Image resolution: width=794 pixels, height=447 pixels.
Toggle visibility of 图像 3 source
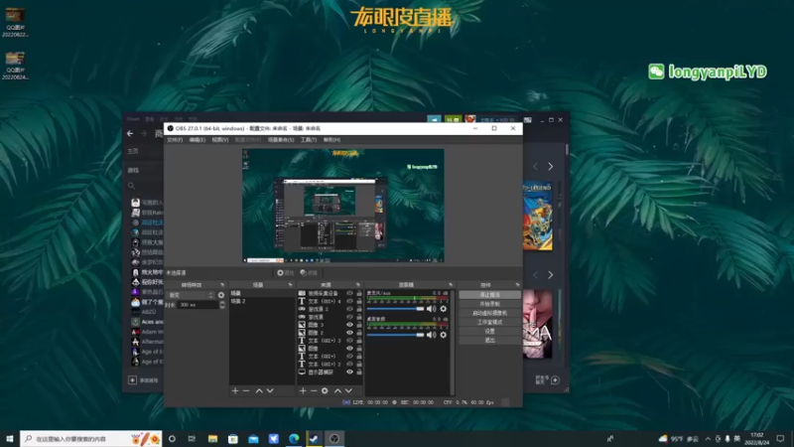click(x=349, y=325)
